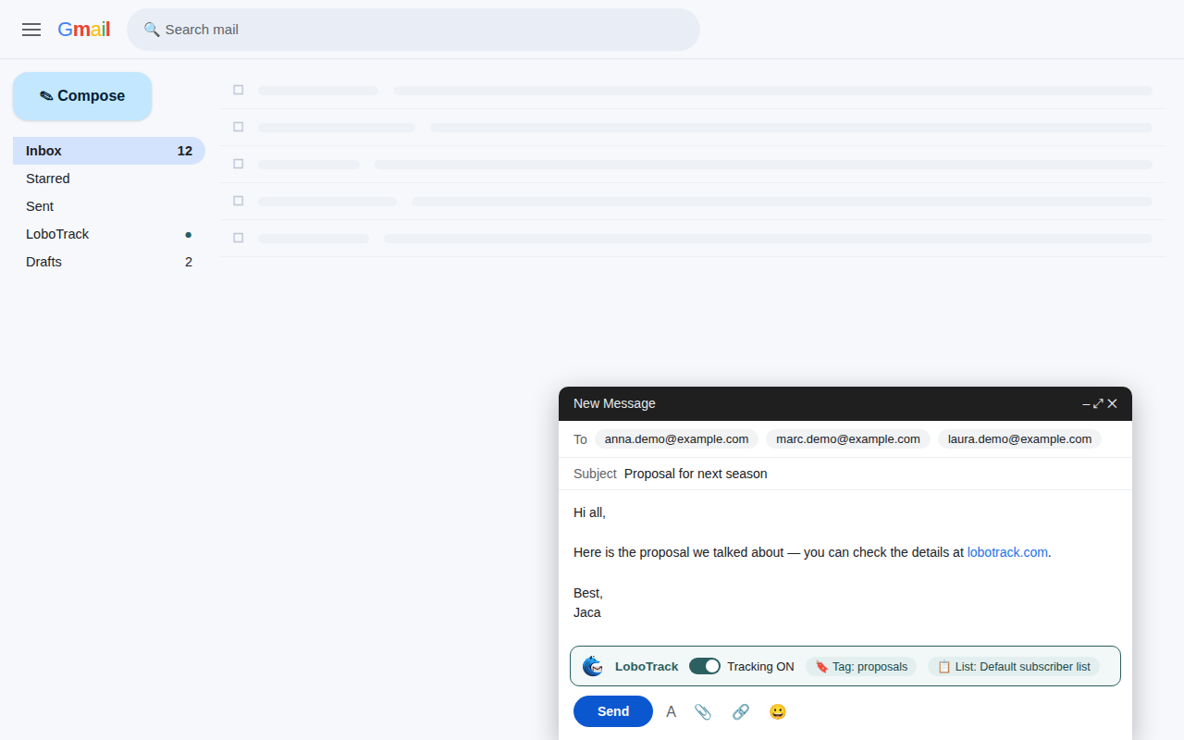Open the Sent folder
1184x740 pixels.
(109, 206)
